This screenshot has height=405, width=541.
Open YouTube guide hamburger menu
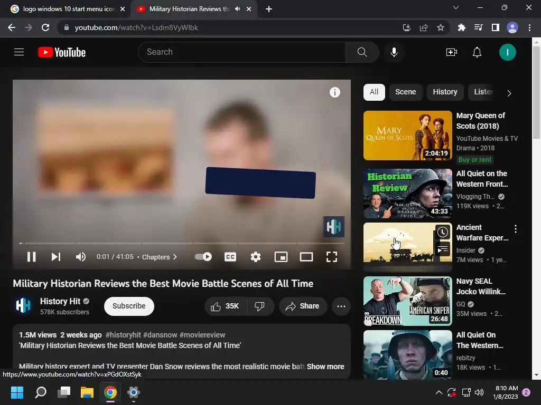[x=19, y=52]
